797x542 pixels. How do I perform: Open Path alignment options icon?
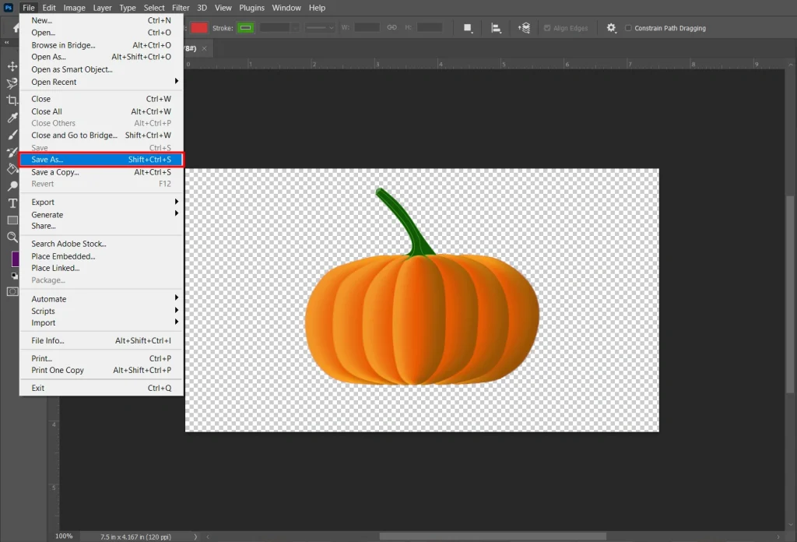pyautogui.click(x=496, y=28)
